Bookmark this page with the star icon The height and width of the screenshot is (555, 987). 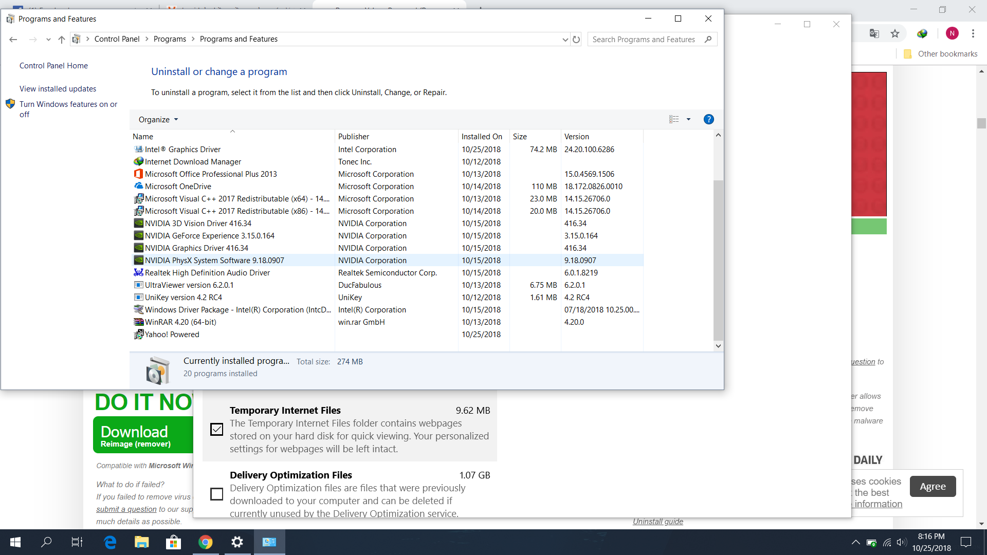coord(895,33)
